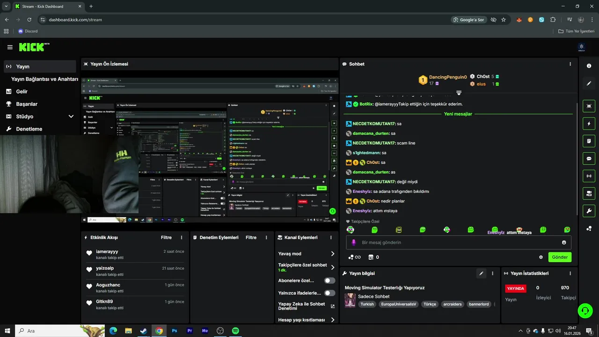Open chat settings gear next to Gönder
Screen dimensions: 599x337
coord(541,257)
